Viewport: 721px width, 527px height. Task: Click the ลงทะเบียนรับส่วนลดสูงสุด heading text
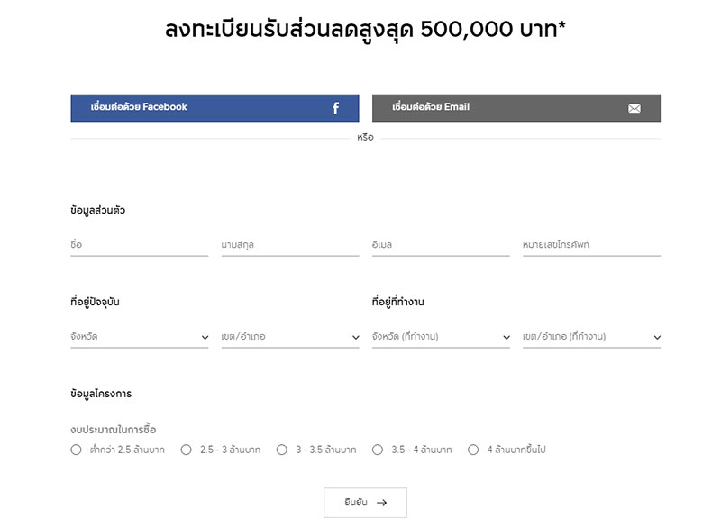coord(365,31)
